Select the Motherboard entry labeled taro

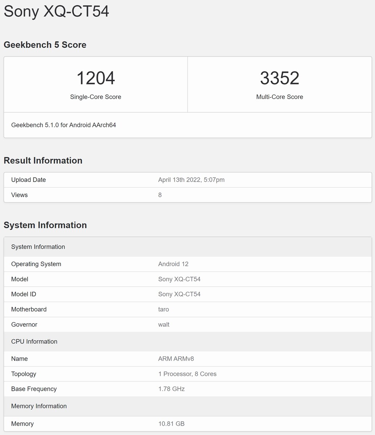(164, 309)
